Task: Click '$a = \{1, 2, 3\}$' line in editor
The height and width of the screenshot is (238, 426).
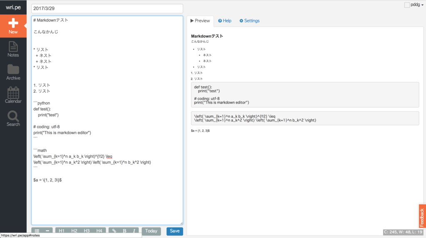Action: pyautogui.click(x=47, y=180)
